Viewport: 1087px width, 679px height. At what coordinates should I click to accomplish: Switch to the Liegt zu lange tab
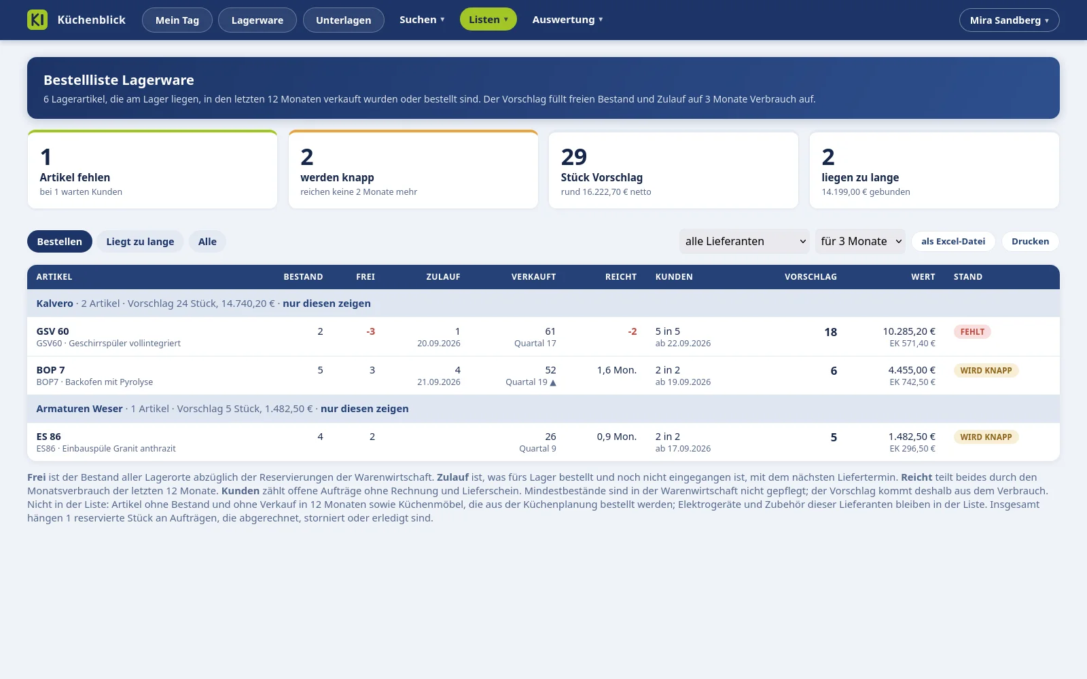140,242
